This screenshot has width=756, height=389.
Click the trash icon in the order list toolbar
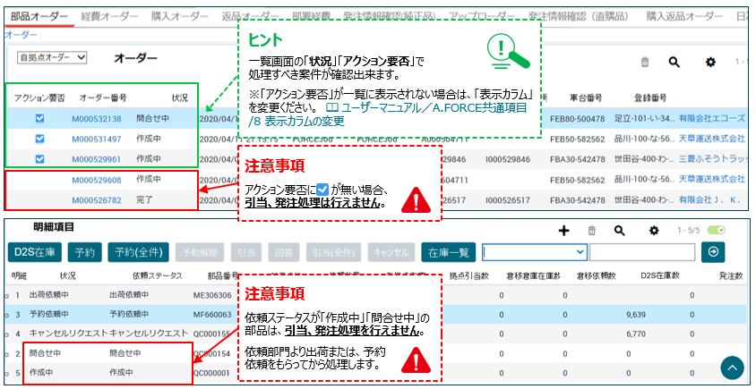(645, 62)
